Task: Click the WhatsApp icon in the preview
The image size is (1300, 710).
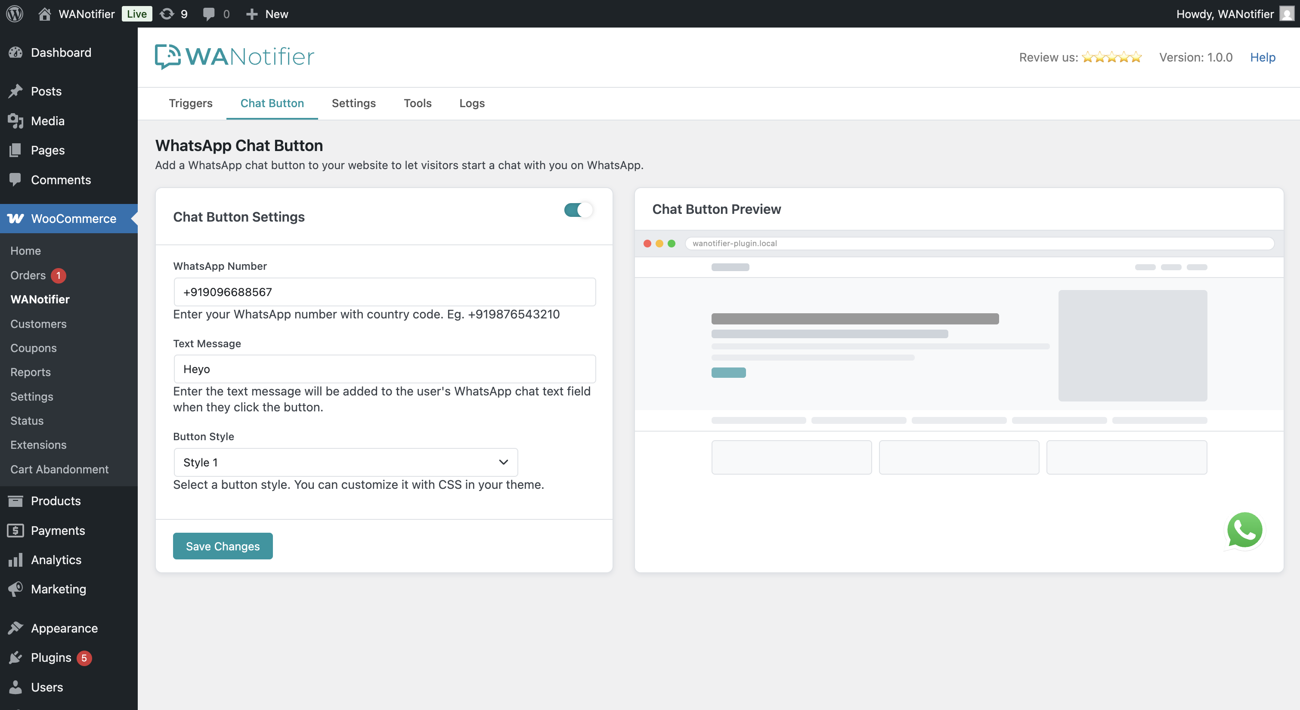Action: pos(1244,530)
